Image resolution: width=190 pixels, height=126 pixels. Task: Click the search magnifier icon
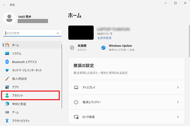(58, 33)
